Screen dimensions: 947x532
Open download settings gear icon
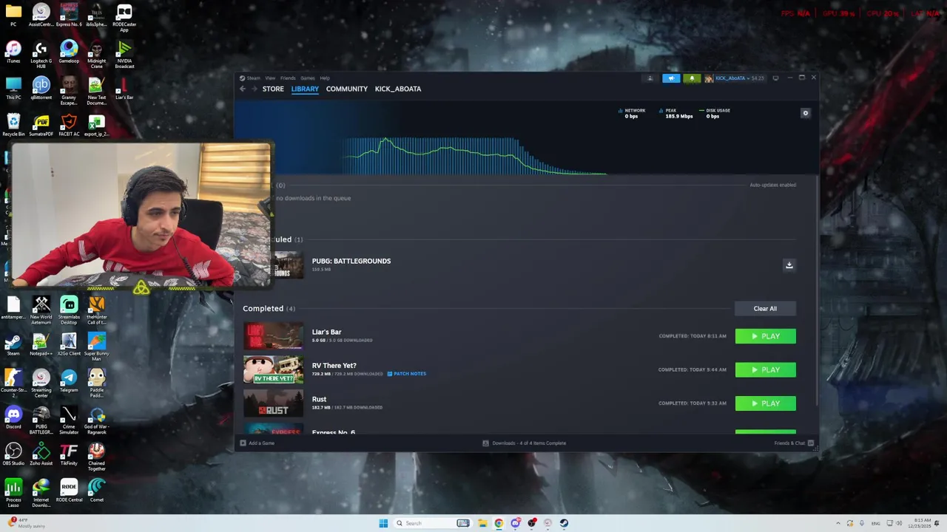(x=806, y=113)
